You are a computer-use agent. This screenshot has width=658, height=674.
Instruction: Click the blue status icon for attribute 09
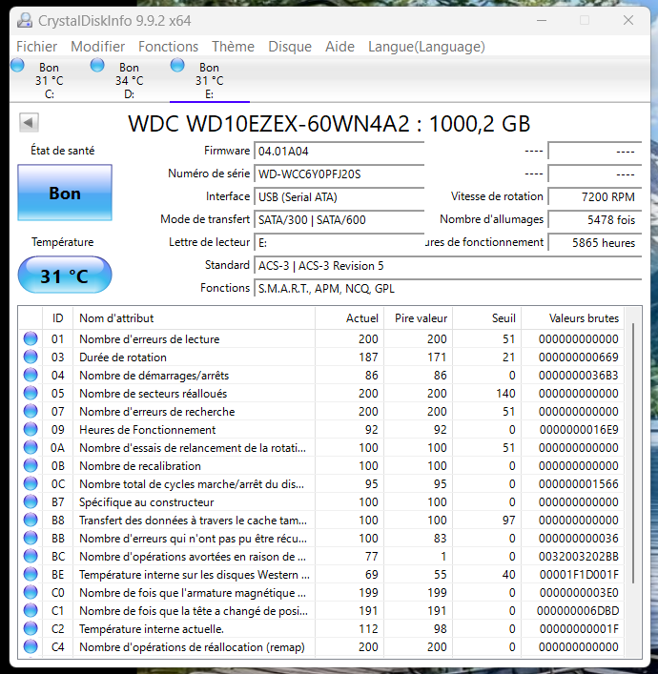click(31, 429)
